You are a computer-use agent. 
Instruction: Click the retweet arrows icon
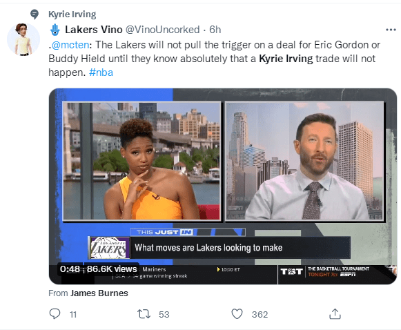[x=144, y=314]
